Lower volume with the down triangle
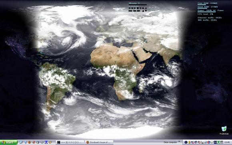The height and width of the screenshot is (145, 232). (146, 11)
